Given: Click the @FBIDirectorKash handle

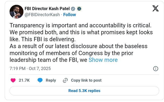Looking at the screenshot, I should 42,15.
